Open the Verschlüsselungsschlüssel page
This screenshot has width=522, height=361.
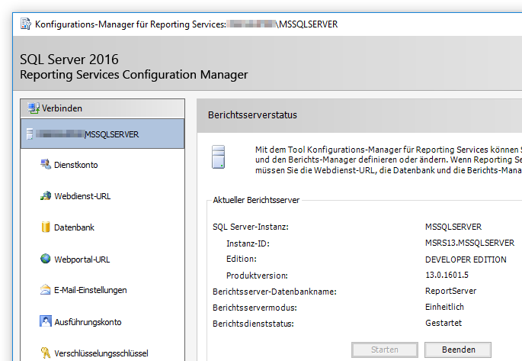point(101,353)
